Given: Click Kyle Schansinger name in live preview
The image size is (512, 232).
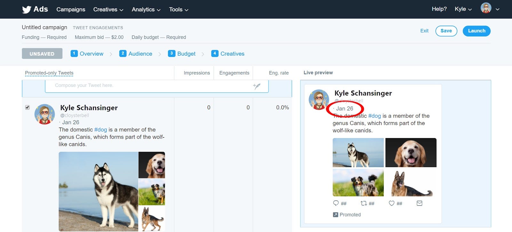Looking at the screenshot, I should [363, 93].
